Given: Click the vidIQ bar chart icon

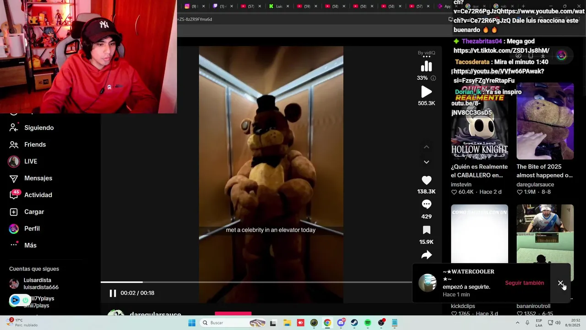Looking at the screenshot, I should tap(426, 66).
